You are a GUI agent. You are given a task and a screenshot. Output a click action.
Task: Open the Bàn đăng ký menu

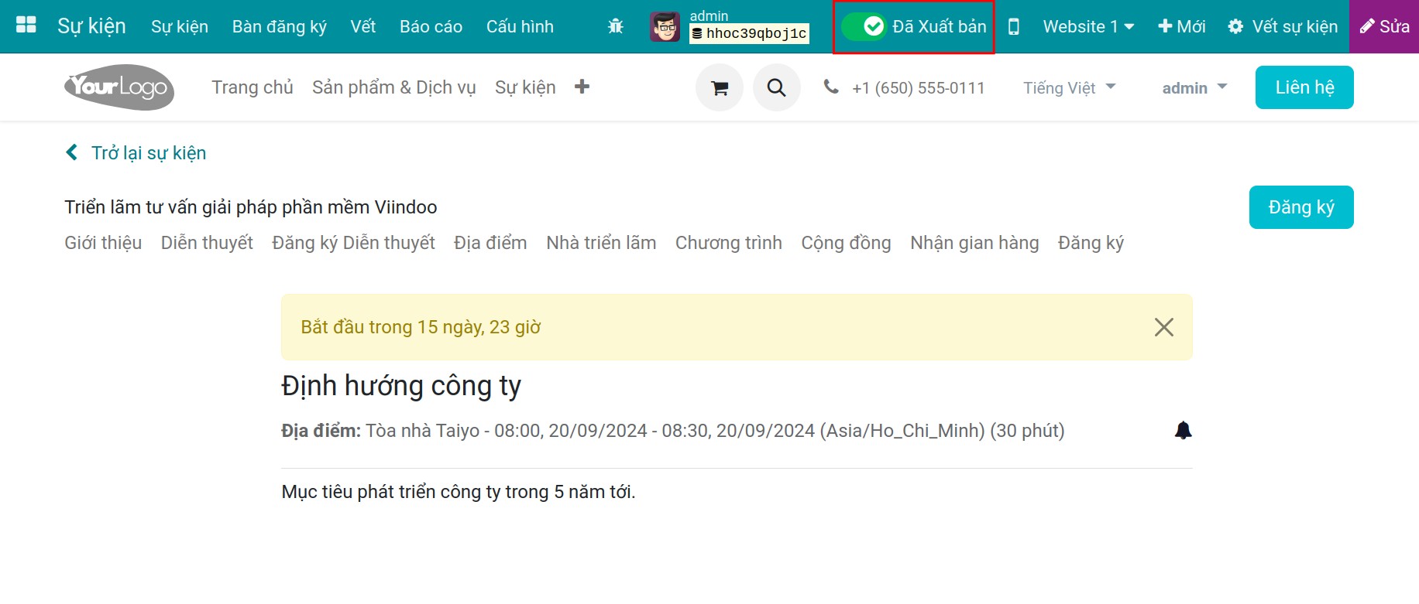[280, 26]
